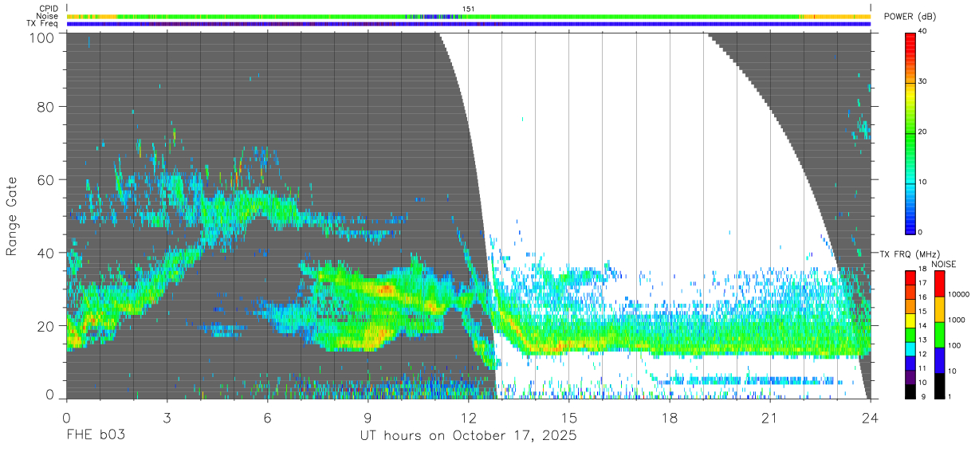The height and width of the screenshot is (452, 979).
Task: Click the CPID value 151
Action: tap(468, 9)
